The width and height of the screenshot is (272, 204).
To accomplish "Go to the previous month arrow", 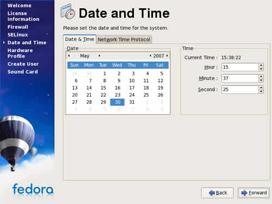I will [69, 55].
